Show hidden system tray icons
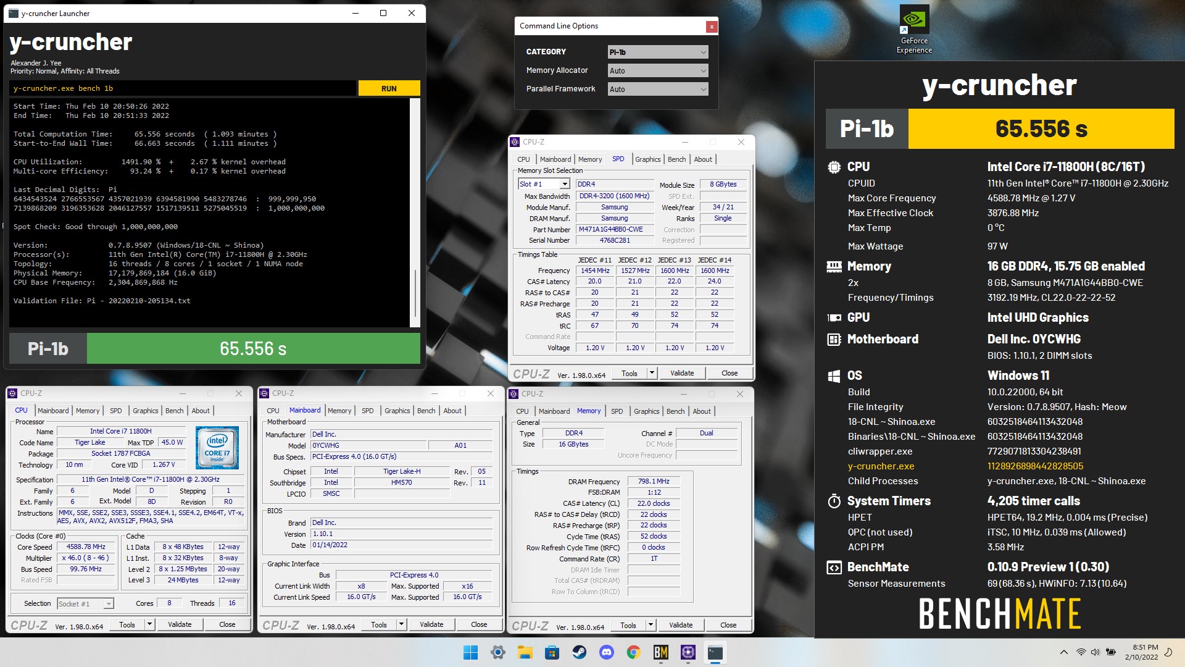 coord(1063,652)
